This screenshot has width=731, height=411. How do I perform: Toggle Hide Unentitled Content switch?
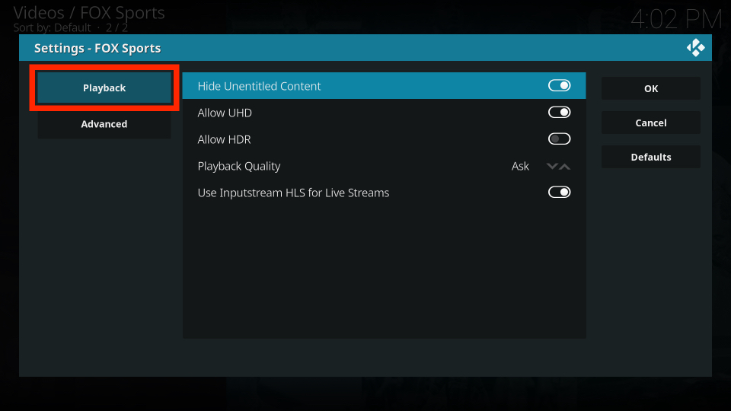point(559,86)
